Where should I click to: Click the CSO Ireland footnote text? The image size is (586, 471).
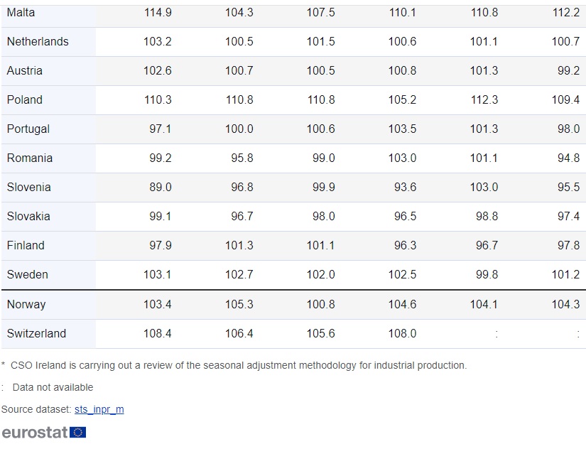(x=239, y=365)
